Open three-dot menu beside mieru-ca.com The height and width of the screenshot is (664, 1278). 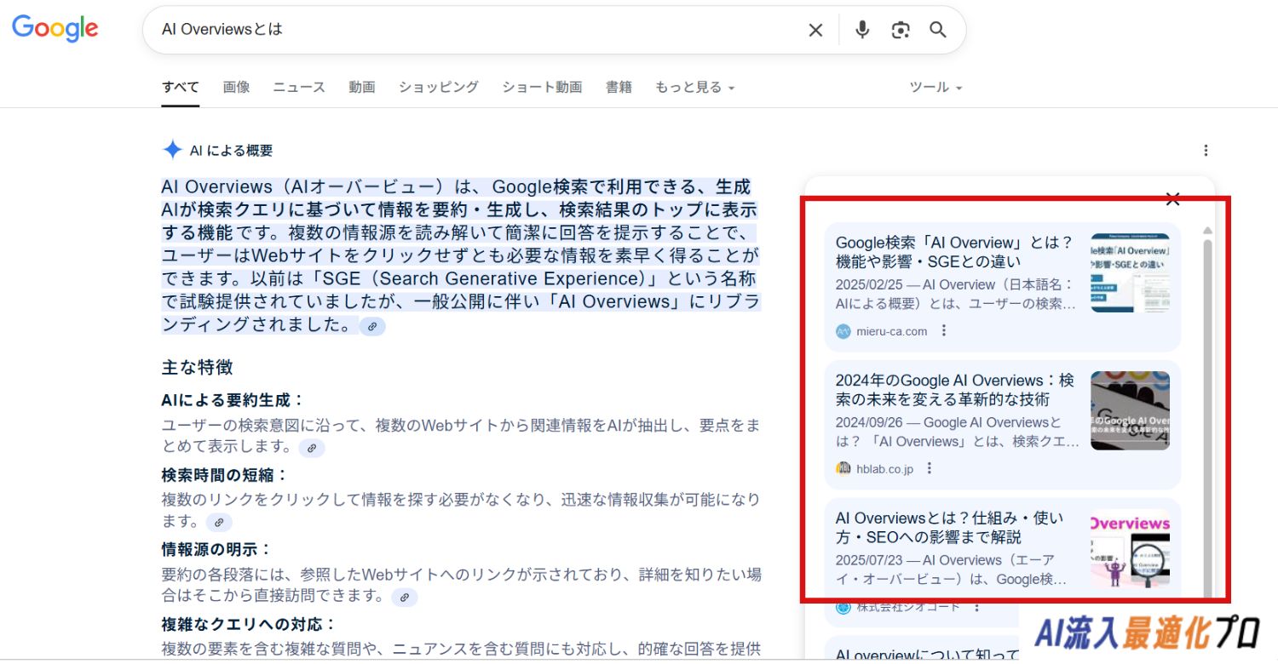coord(943,331)
